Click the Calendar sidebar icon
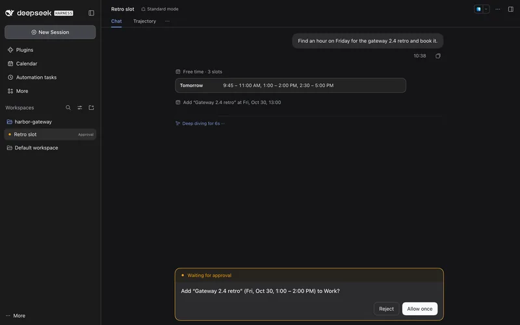 (10, 64)
